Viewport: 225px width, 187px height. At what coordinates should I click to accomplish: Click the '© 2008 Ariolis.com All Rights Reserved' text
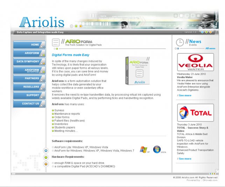click(195, 178)
